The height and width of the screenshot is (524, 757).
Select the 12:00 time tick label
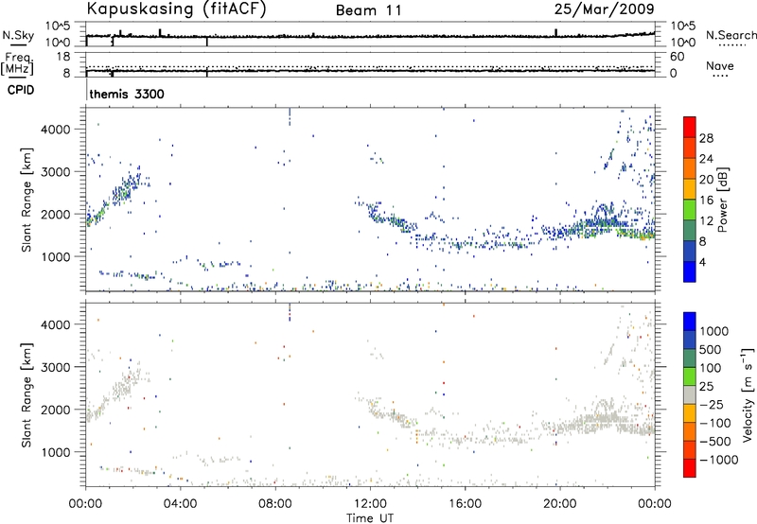pos(370,504)
